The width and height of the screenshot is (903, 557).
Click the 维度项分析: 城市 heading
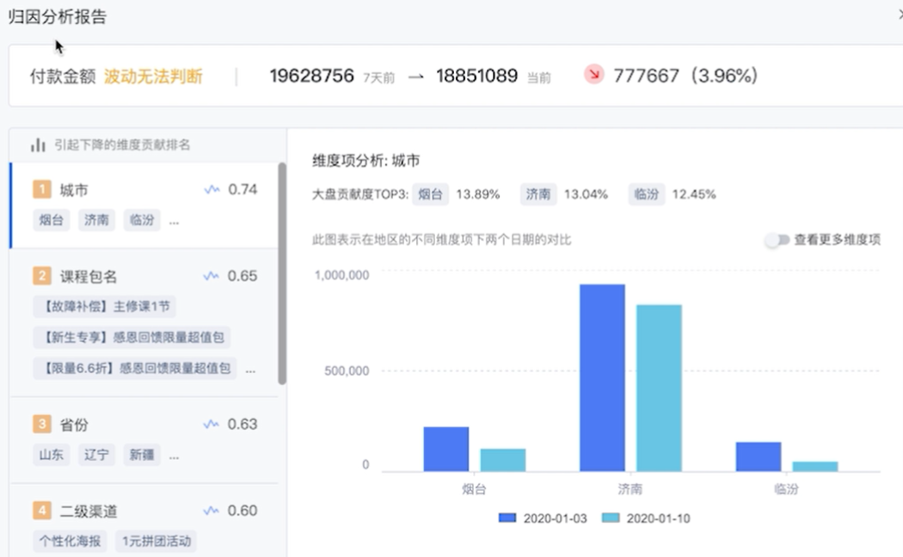(x=365, y=161)
